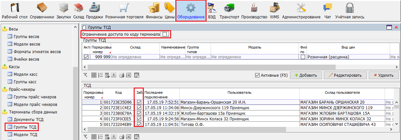Open the Оборудование module

(x=190, y=11)
